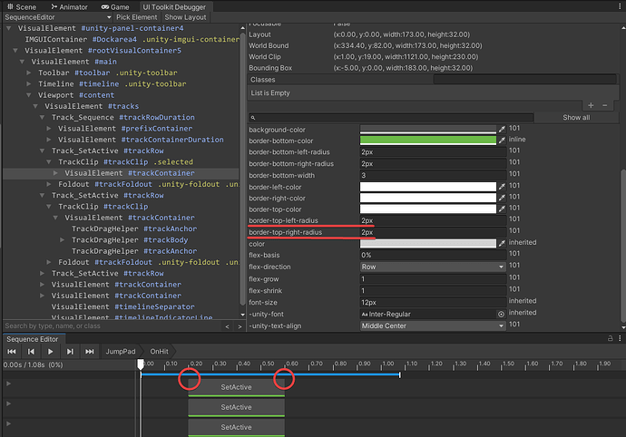Open the flex-direction Row dropdown

point(433,267)
